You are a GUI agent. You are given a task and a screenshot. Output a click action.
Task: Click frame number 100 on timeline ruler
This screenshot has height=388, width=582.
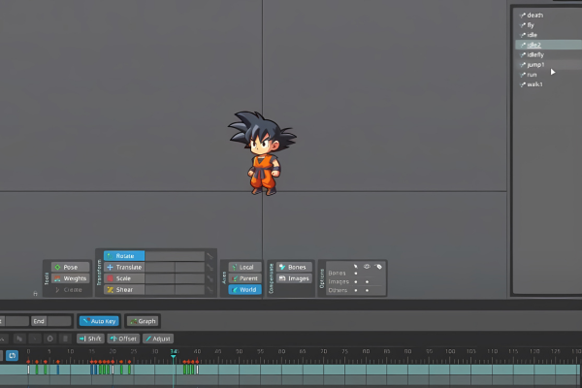(450, 351)
